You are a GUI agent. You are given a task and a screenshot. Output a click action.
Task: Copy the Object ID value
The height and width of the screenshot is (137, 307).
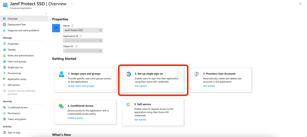click(101, 51)
